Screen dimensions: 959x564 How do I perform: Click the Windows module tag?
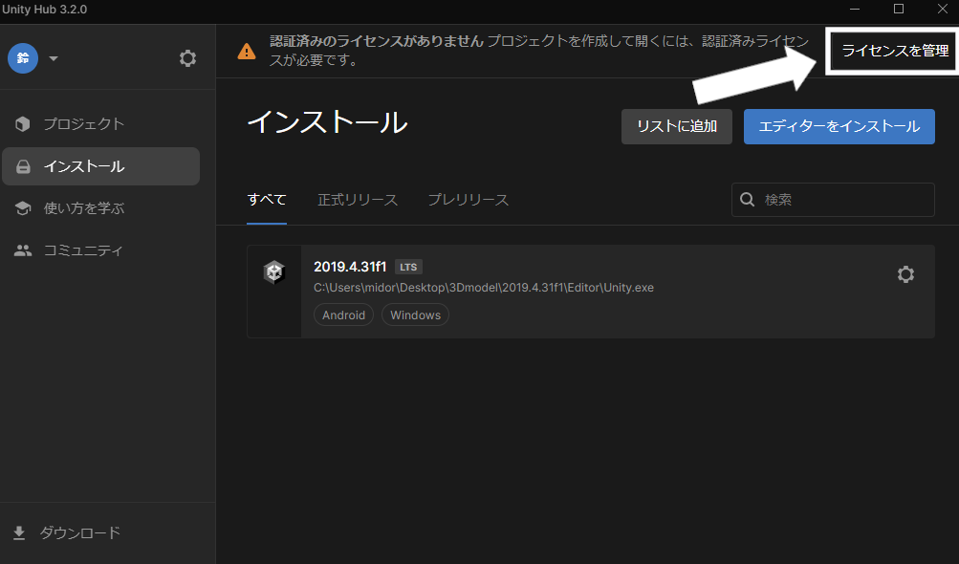click(x=415, y=315)
